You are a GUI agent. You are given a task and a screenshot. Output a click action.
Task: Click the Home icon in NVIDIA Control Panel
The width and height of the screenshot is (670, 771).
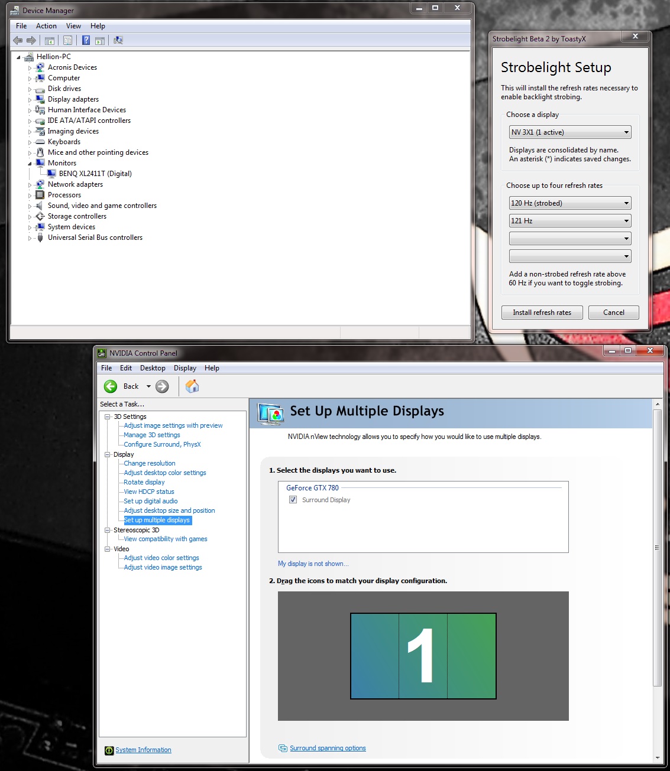(192, 386)
